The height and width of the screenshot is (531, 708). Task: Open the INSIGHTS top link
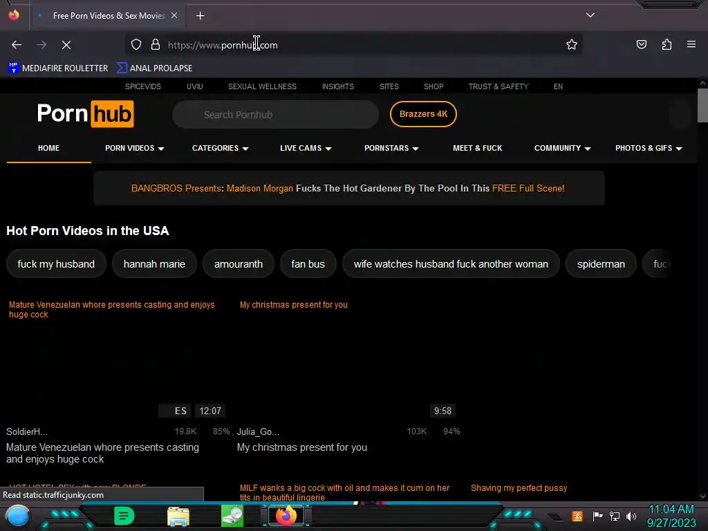pyautogui.click(x=337, y=86)
